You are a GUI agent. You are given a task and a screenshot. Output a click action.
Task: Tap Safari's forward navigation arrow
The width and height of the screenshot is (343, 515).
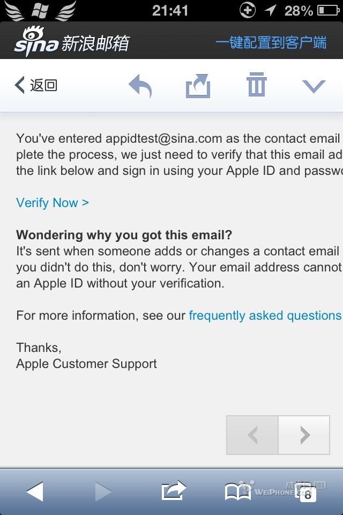point(103,491)
